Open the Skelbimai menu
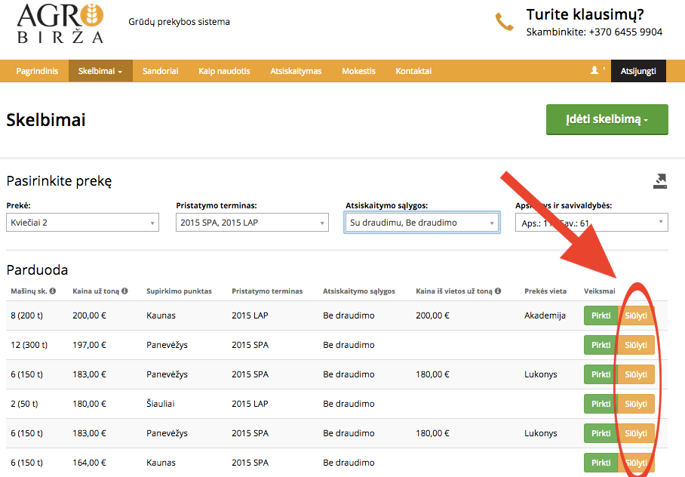The image size is (685, 477). click(x=100, y=71)
